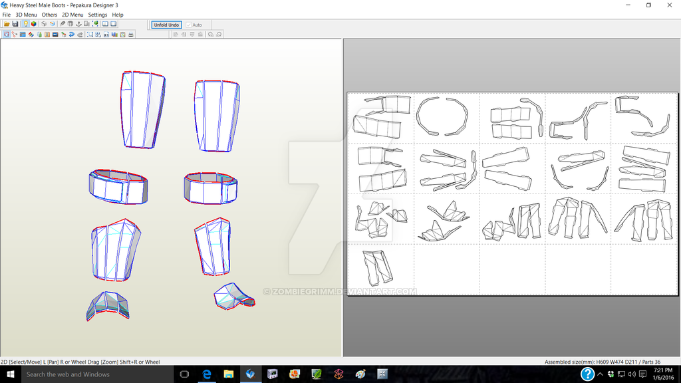Open File Explorer from the taskbar
The width and height of the screenshot is (681, 383).
229,374
